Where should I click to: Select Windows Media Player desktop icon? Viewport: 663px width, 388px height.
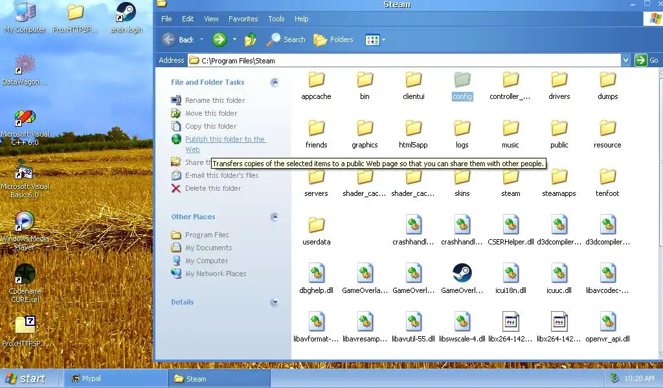tap(25, 231)
